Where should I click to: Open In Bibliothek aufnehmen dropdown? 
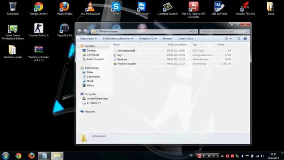tap(118, 39)
